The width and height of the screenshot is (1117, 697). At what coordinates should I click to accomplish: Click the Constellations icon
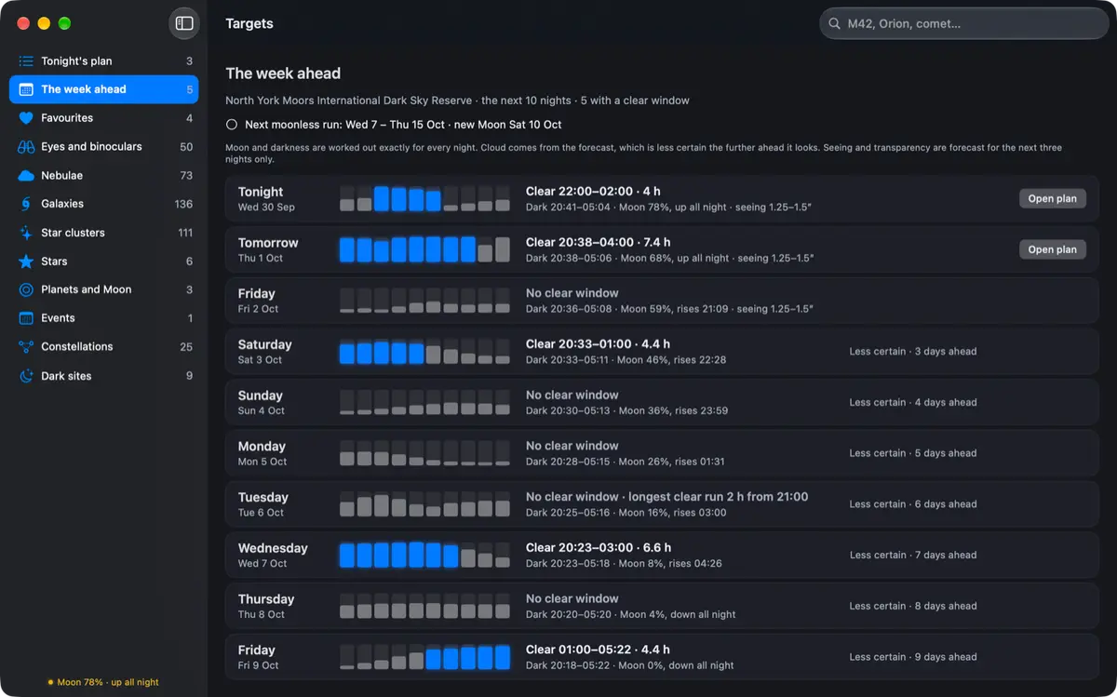(26, 347)
